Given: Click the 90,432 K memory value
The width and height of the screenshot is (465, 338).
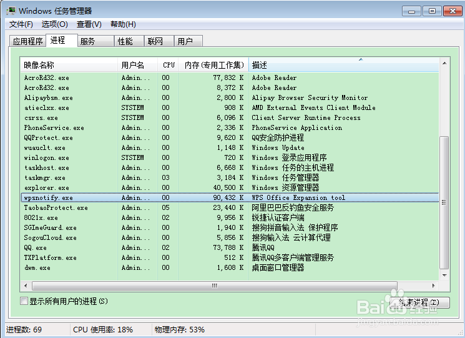Looking at the screenshot, I should [228, 197].
